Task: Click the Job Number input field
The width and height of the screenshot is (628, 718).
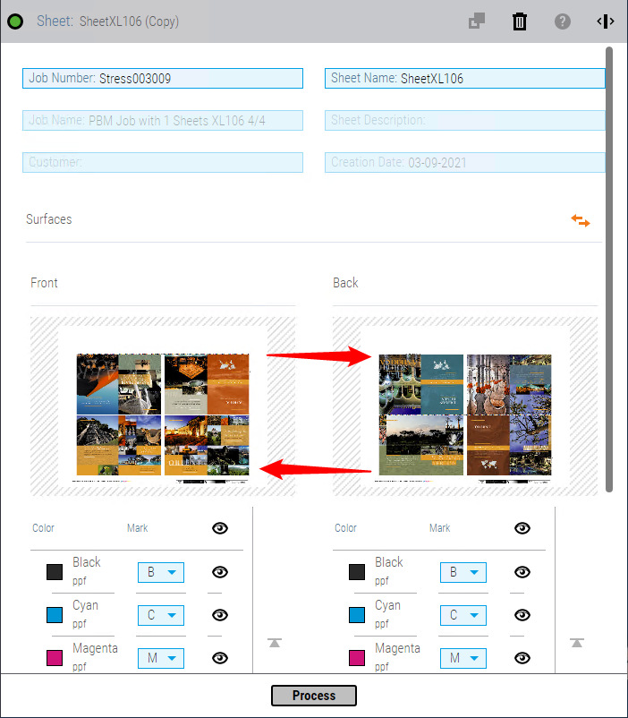Action: (163, 78)
